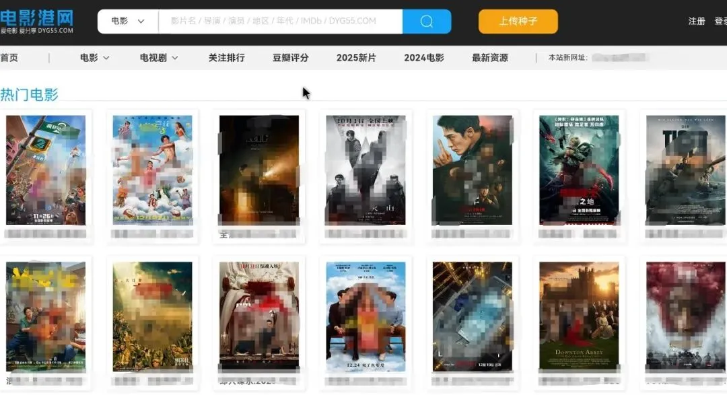The width and height of the screenshot is (727, 395).
Task: Open the 关注排行 page
Action: pyautogui.click(x=226, y=58)
